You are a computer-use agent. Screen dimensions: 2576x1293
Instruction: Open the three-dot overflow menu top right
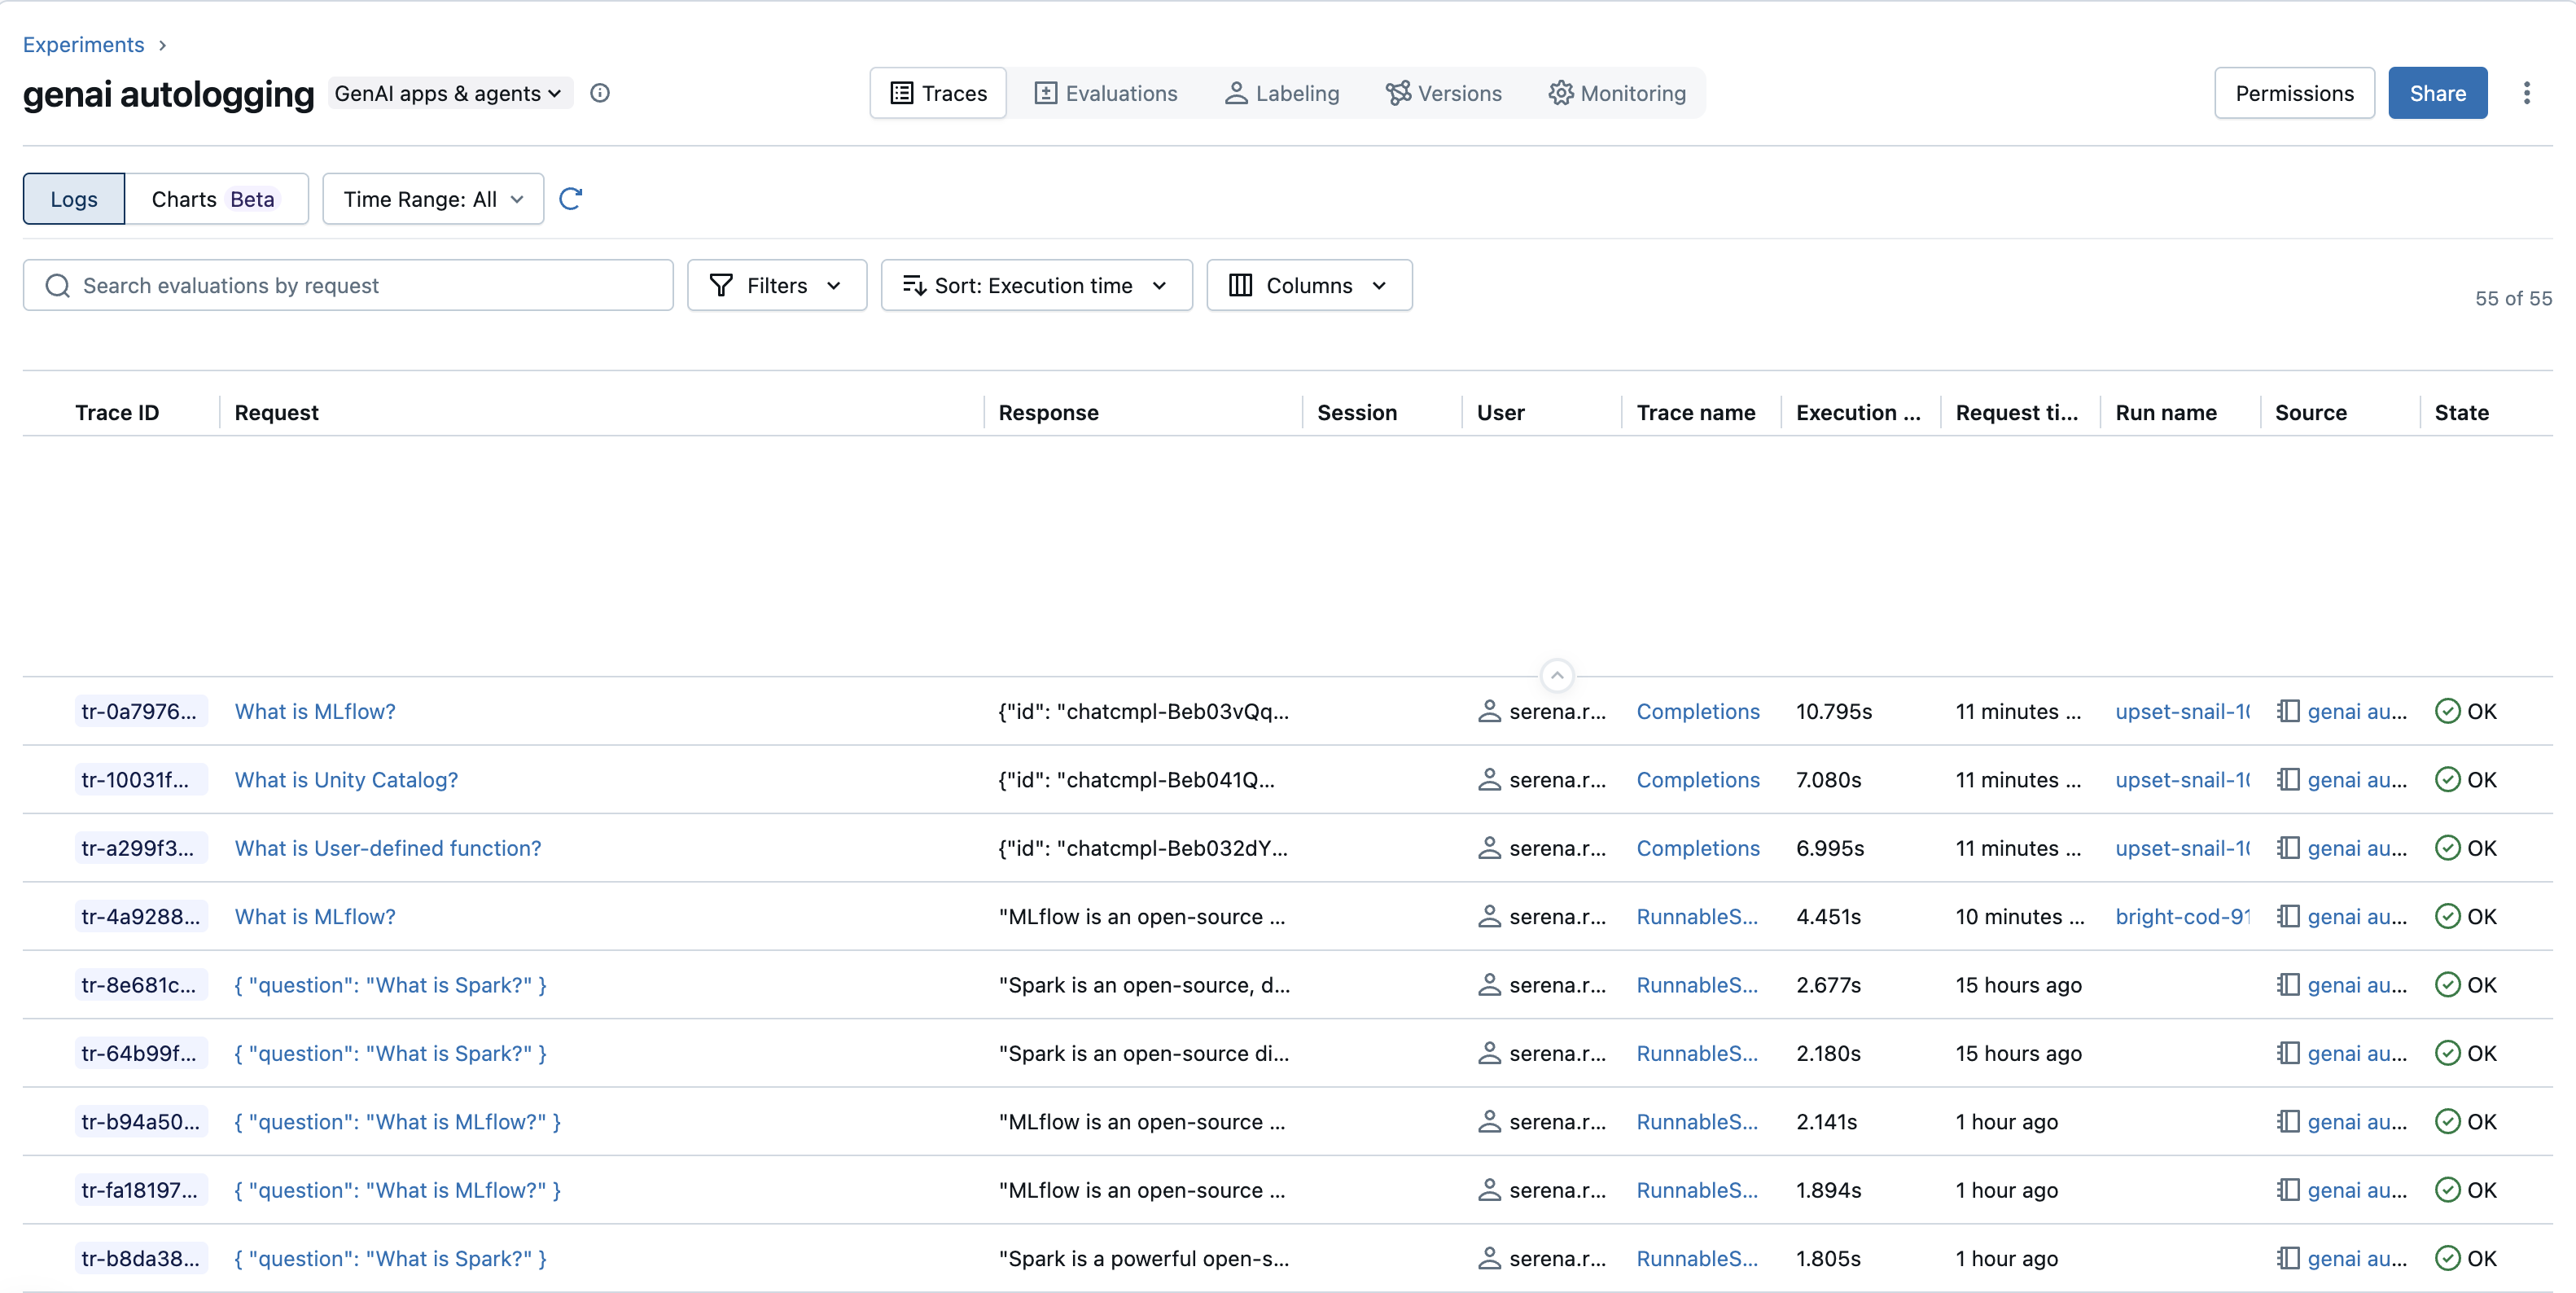(x=2528, y=92)
